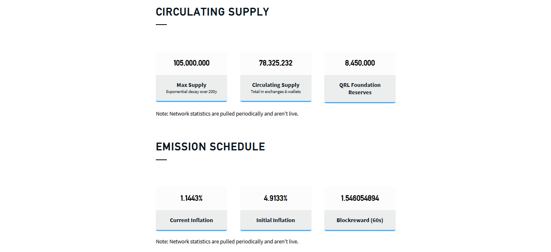Click the Initial Inflation card label
Screen dimensions: 551x252
[x=276, y=220]
